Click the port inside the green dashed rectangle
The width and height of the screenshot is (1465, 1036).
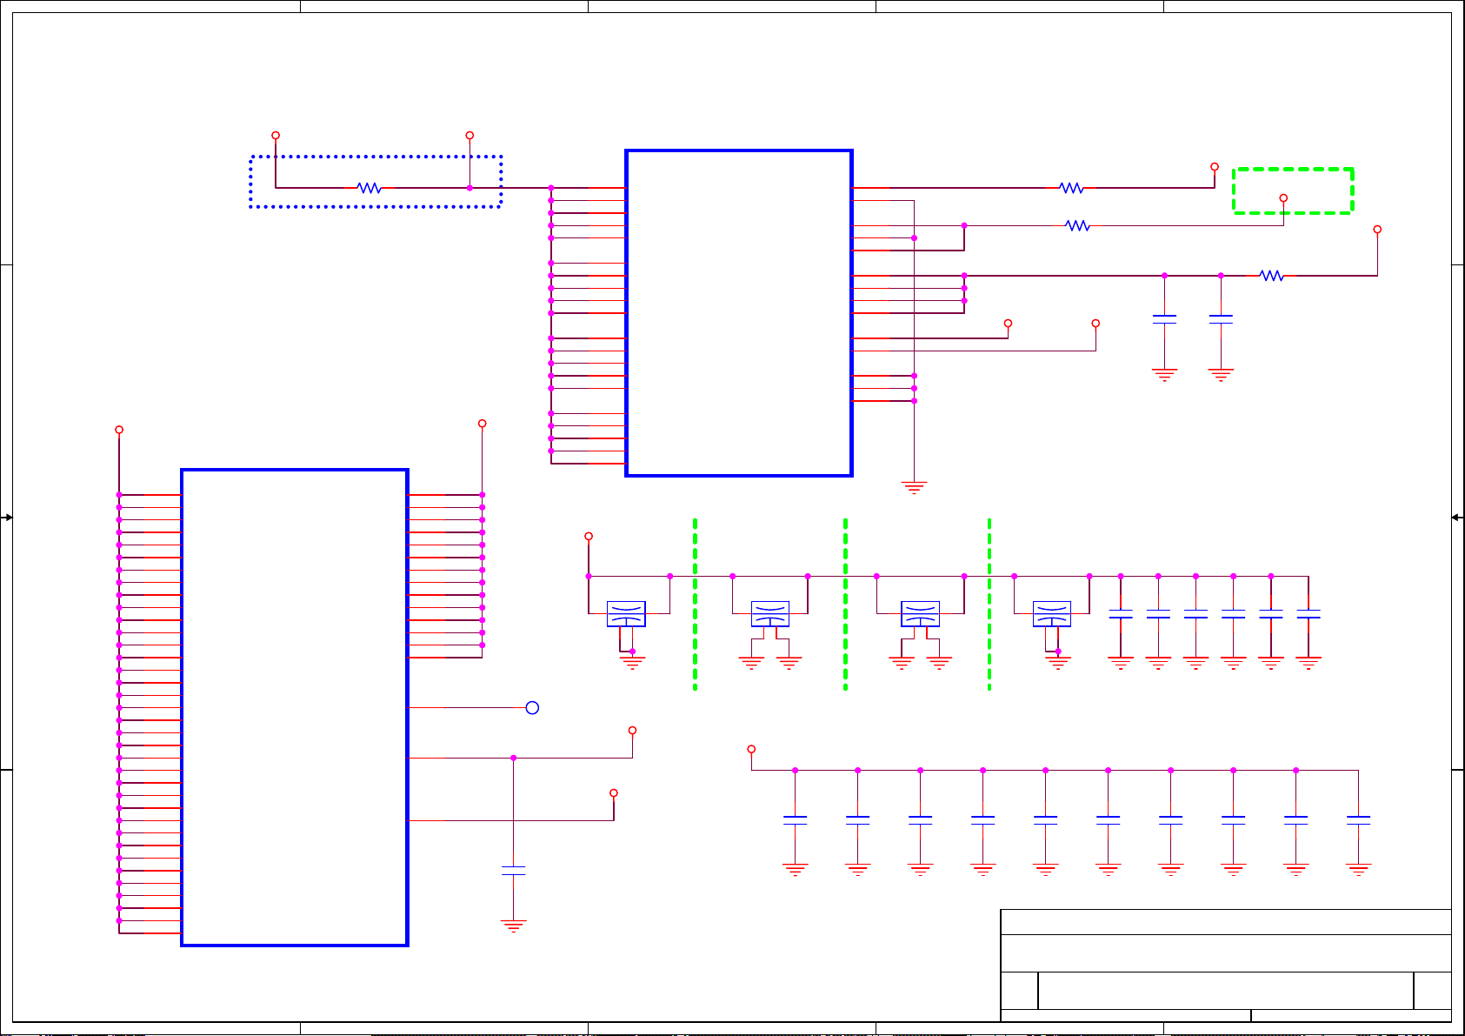click(1283, 198)
